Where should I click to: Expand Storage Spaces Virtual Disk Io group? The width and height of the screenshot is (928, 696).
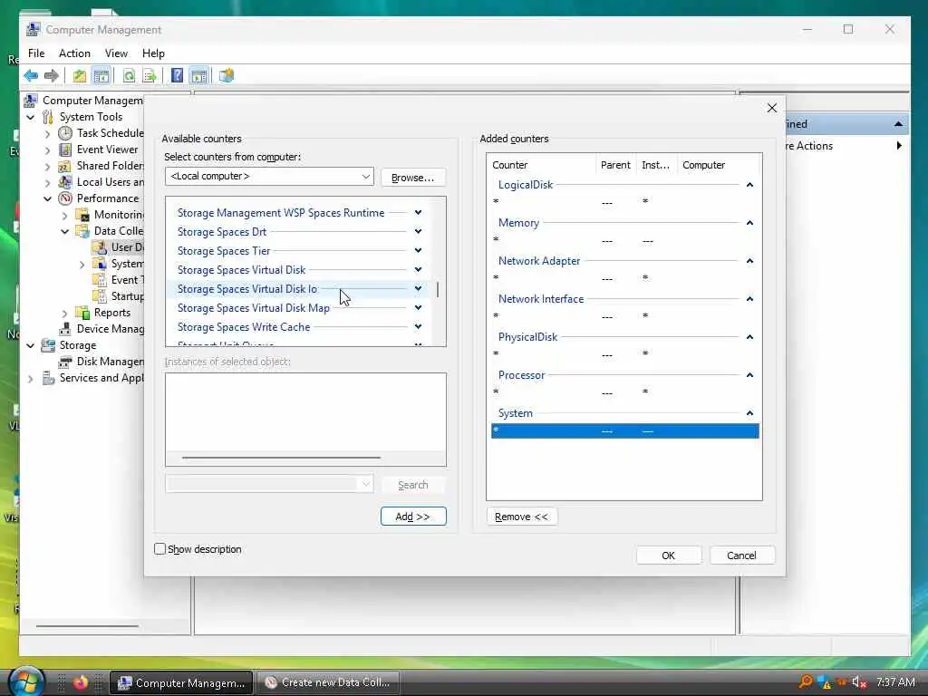pos(418,289)
